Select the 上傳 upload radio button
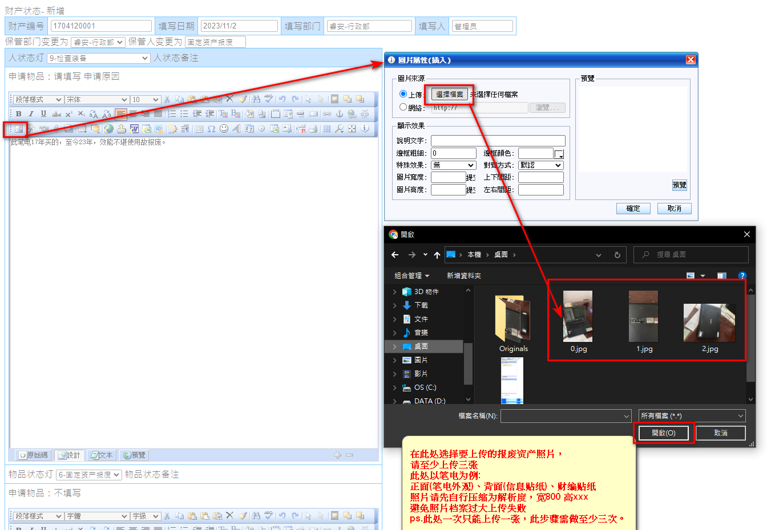Viewport: 771px width, 530px height. point(403,94)
